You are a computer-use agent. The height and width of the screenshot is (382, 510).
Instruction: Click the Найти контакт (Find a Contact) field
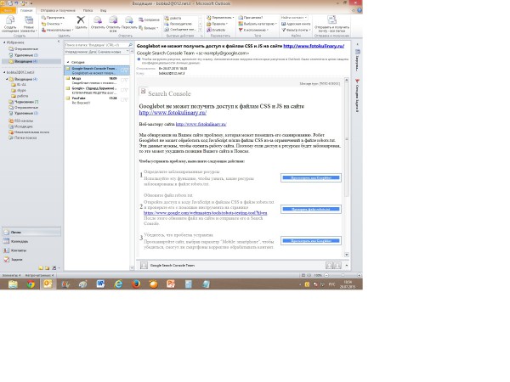coord(294,18)
